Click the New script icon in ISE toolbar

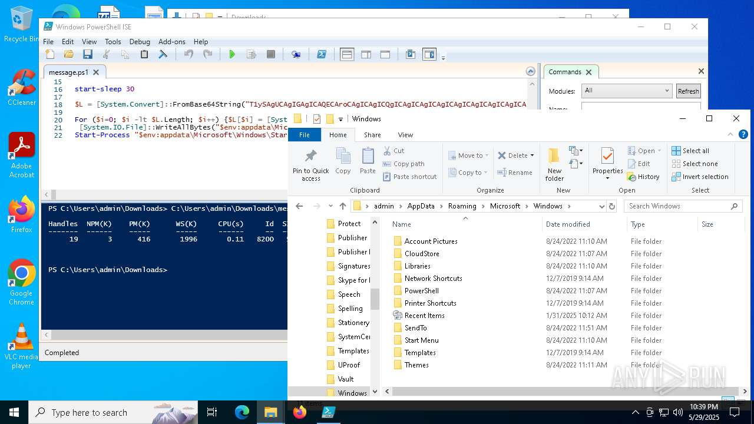pos(50,54)
